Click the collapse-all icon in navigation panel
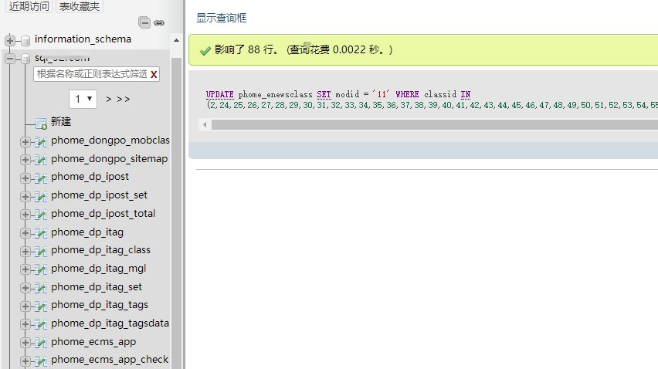658x369 pixels. click(144, 22)
